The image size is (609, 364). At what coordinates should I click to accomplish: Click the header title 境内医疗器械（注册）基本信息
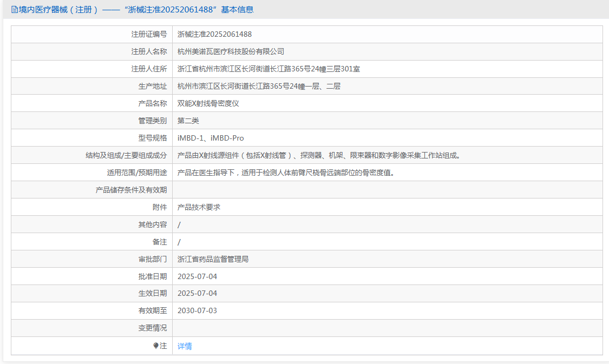pos(136,10)
